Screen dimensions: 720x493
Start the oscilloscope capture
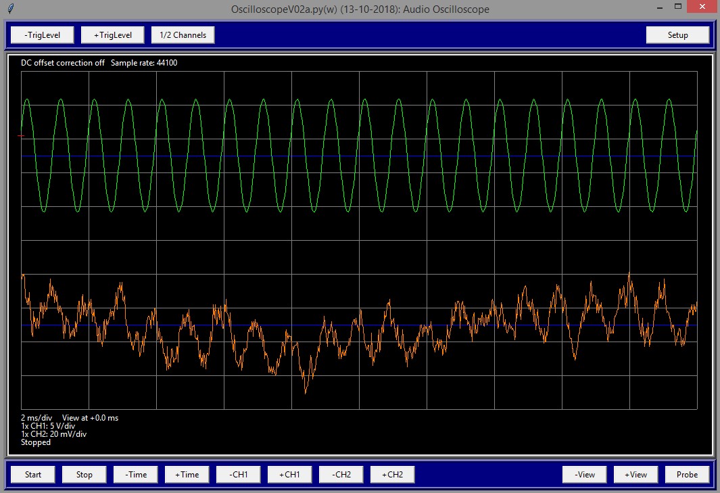(x=33, y=474)
